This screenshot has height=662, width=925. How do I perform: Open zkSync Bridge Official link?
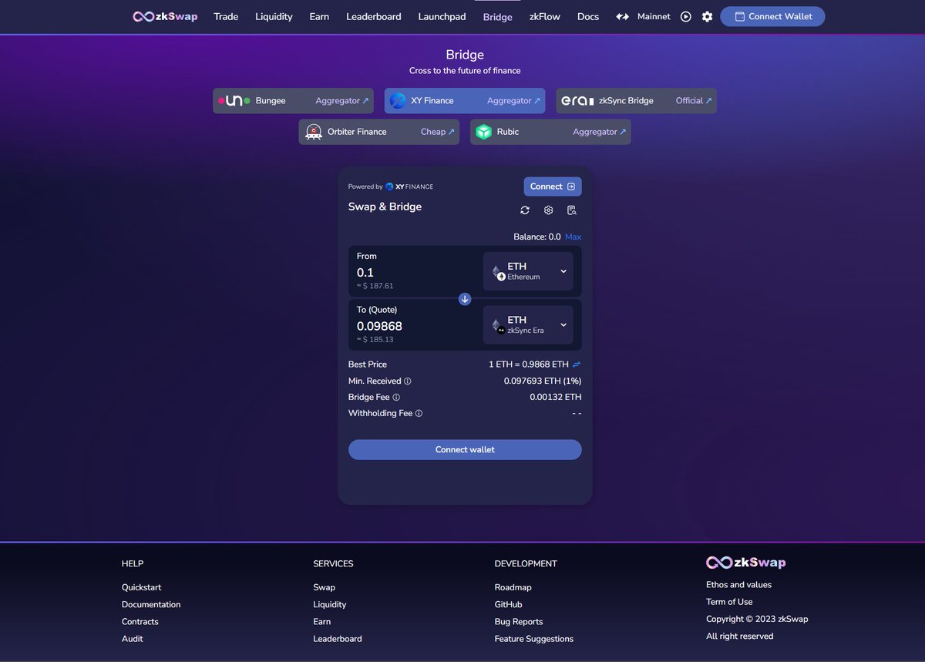636,101
